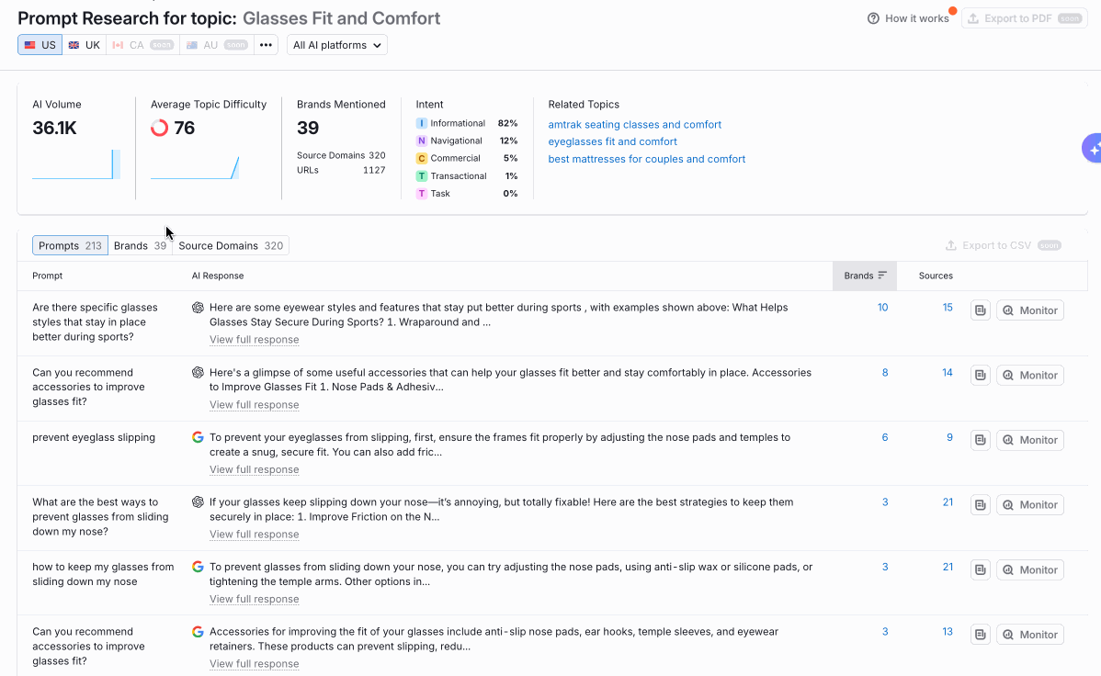Screen dimensions: 1101x676
Task: Click the How it works help icon
Action: click(x=873, y=18)
